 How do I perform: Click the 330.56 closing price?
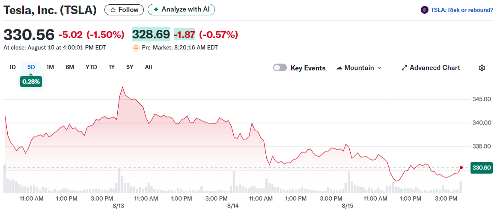point(29,34)
